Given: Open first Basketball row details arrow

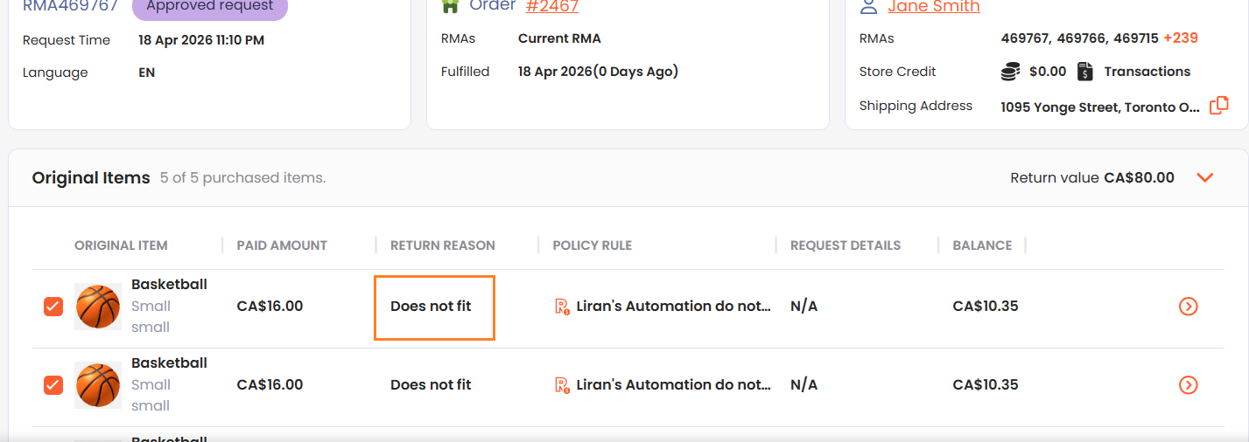Looking at the screenshot, I should [1188, 307].
